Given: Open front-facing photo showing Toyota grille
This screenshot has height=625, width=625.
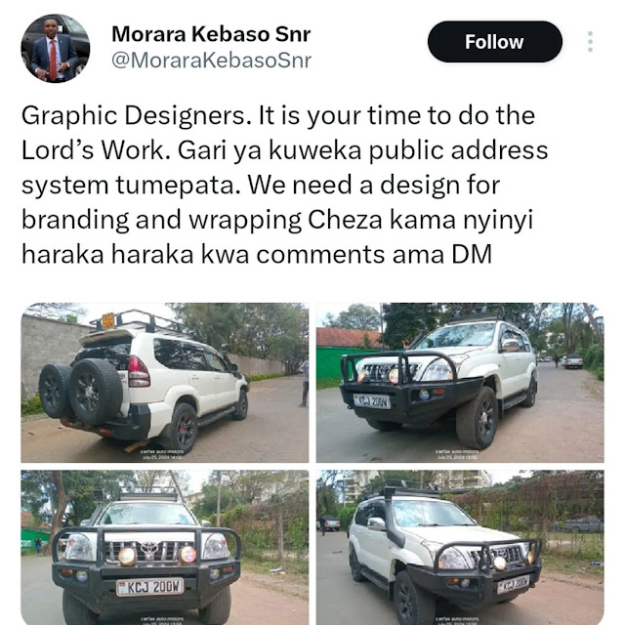Looking at the screenshot, I should (x=165, y=547).
